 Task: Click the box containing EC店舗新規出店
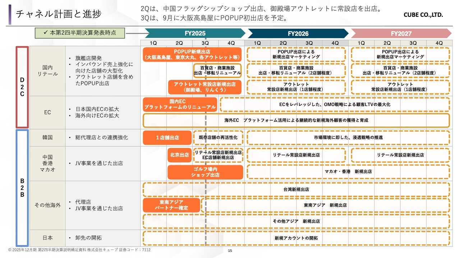(x=218, y=155)
